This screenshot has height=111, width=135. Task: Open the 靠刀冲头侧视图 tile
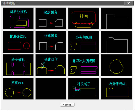tap(84, 65)
